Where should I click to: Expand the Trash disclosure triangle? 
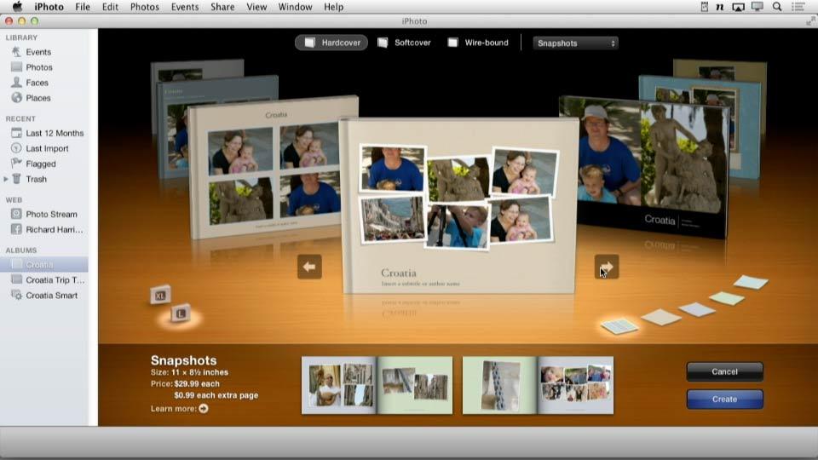[x=6, y=179]
